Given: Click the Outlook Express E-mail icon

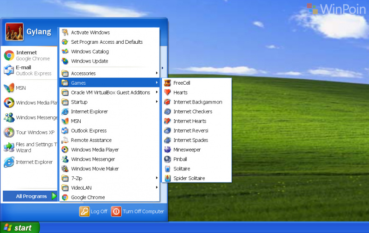Looking at the screenshot, I should 9,70.
